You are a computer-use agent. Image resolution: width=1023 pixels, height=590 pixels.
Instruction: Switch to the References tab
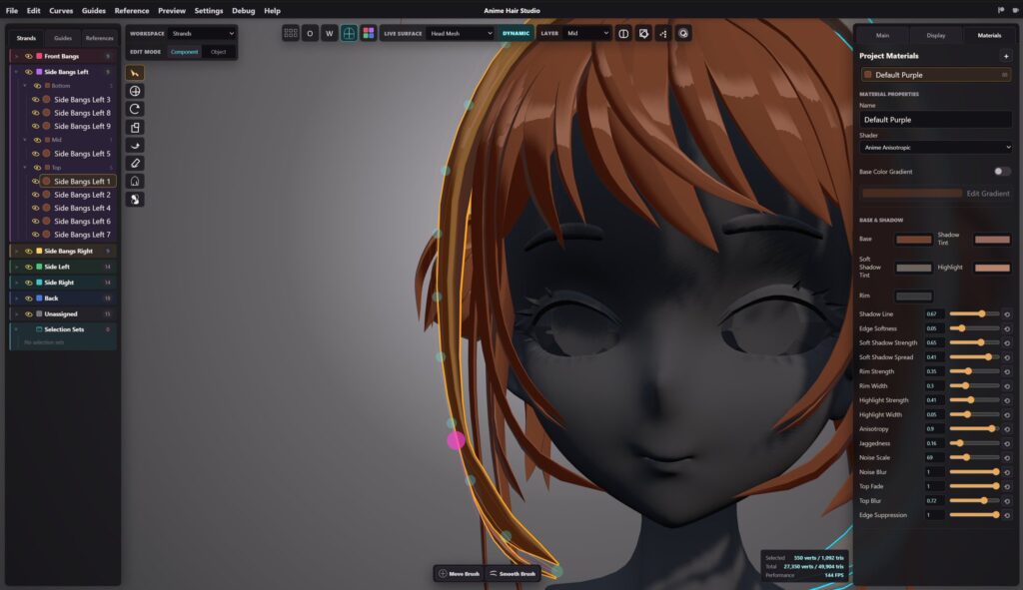click(x=99, y=38)
